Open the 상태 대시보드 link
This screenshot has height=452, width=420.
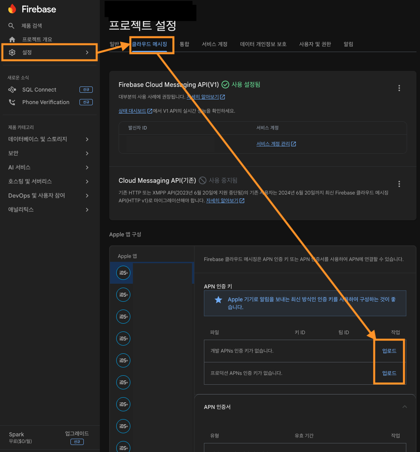coord(132,111)
